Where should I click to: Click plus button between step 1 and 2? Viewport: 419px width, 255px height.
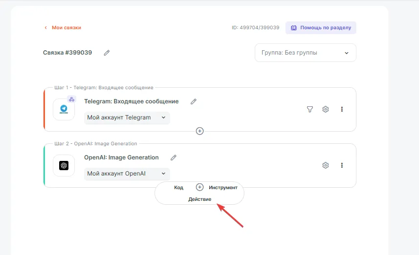pos(199,131)
